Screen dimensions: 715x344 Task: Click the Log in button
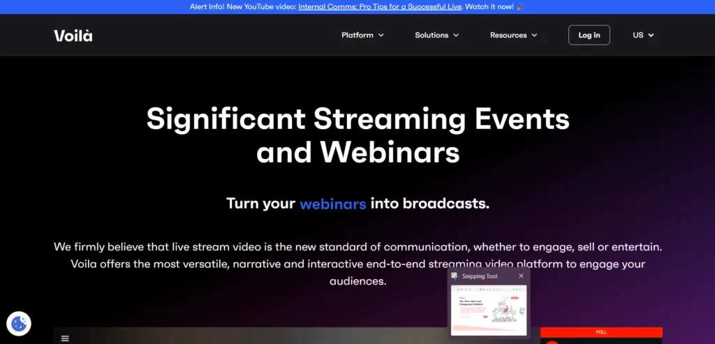(x=589, y=35)
